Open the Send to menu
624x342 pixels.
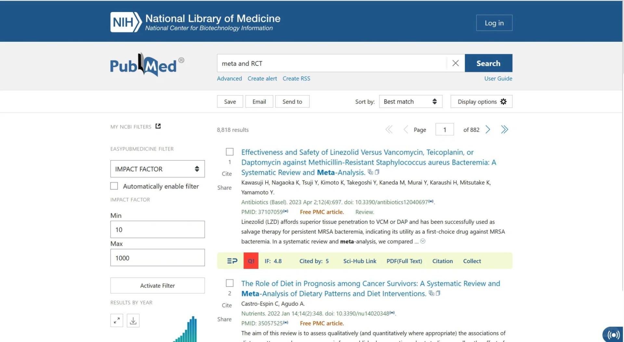[292, 102]
